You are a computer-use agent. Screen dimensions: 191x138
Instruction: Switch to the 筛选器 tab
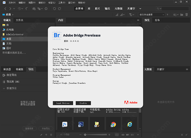(7, 69)
